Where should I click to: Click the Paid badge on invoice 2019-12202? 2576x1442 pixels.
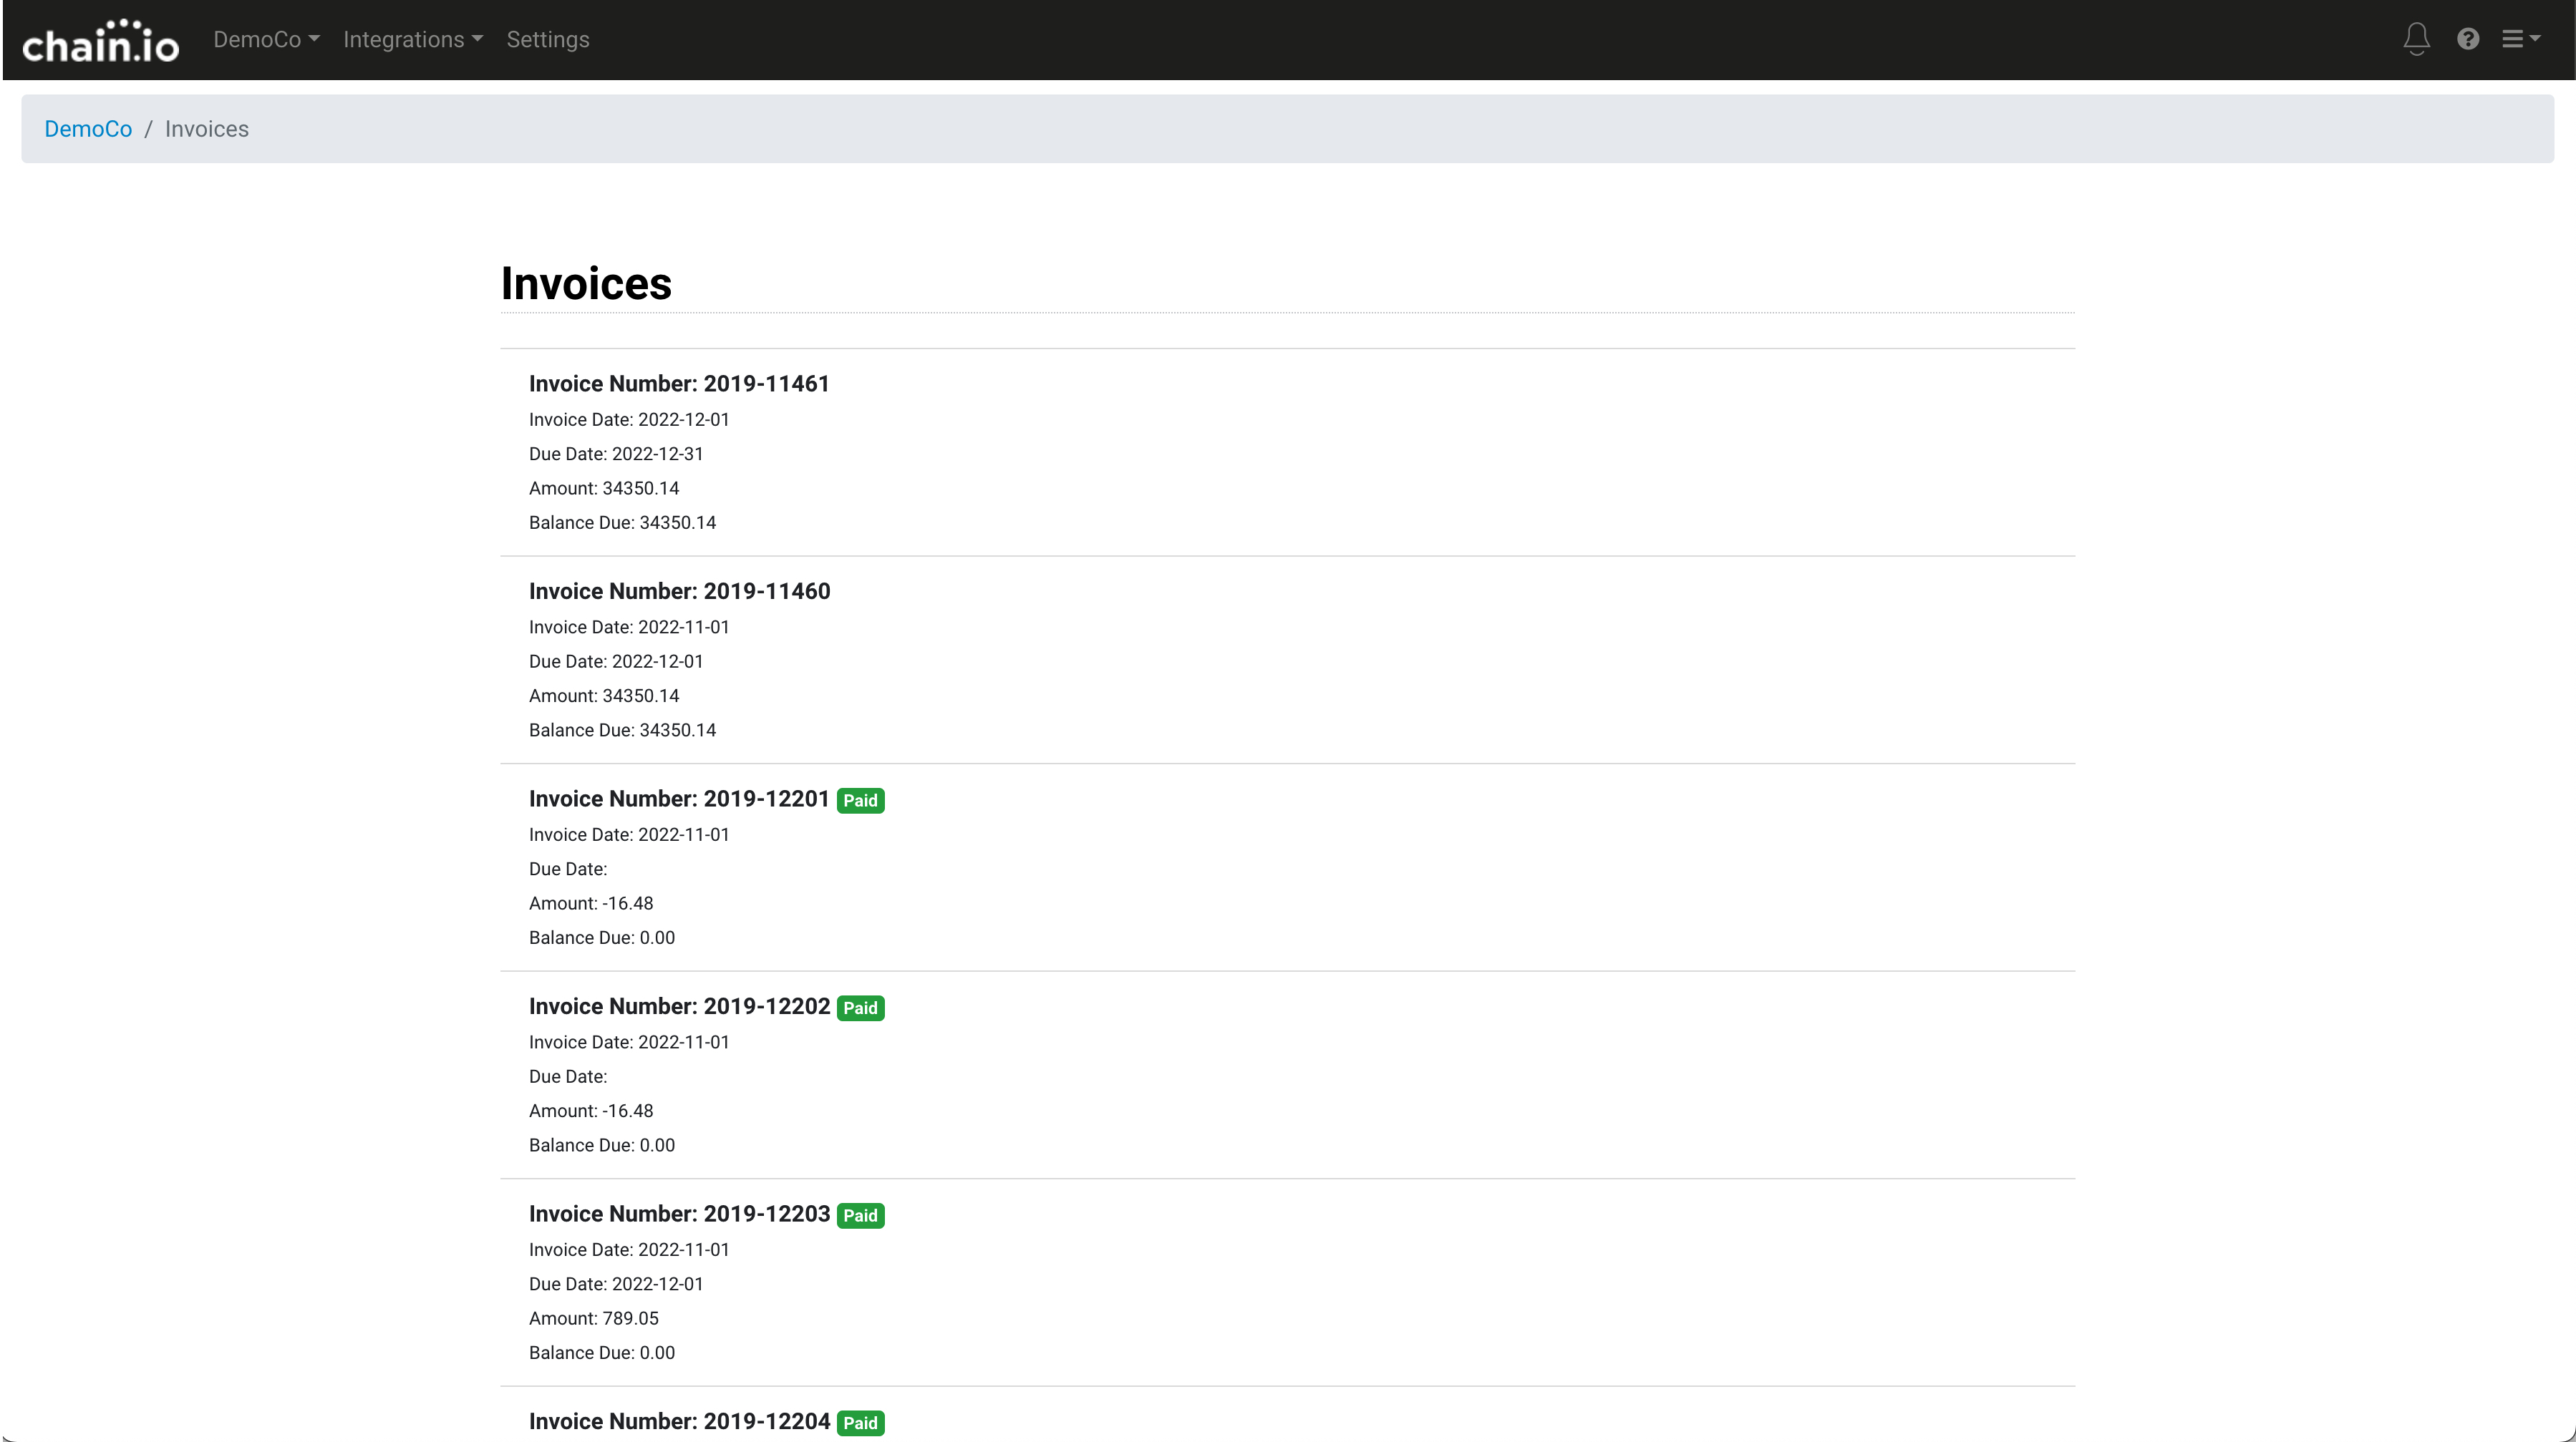pyautogui.click(x=860, y=1008)
